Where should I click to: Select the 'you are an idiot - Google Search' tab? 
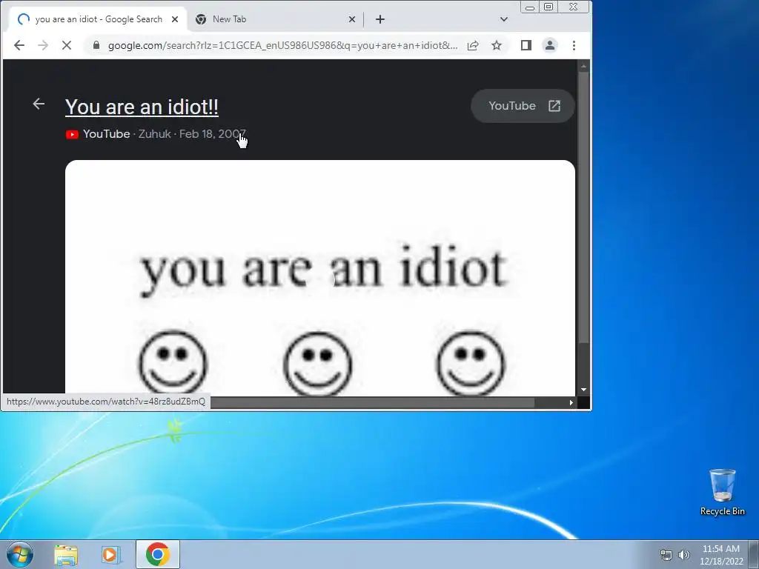[99, 19]
